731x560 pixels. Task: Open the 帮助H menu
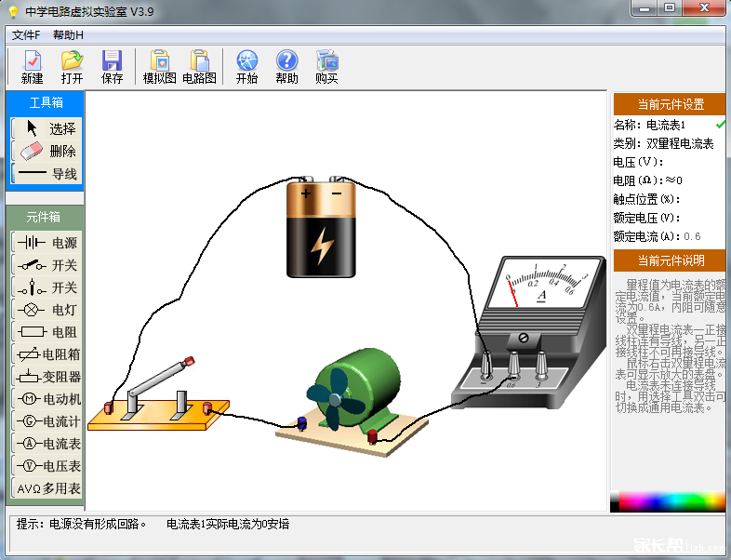click(68, 35)
